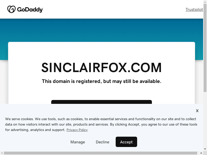Click the GoDaddy heart logo icon
Image resolution: width=207 pixels, height=155 pixels.
(x=11, y=9)
